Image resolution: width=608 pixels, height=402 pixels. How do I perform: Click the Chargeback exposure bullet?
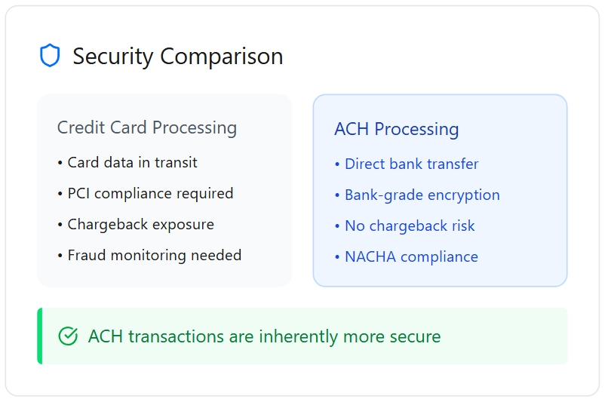click(140, 225)
